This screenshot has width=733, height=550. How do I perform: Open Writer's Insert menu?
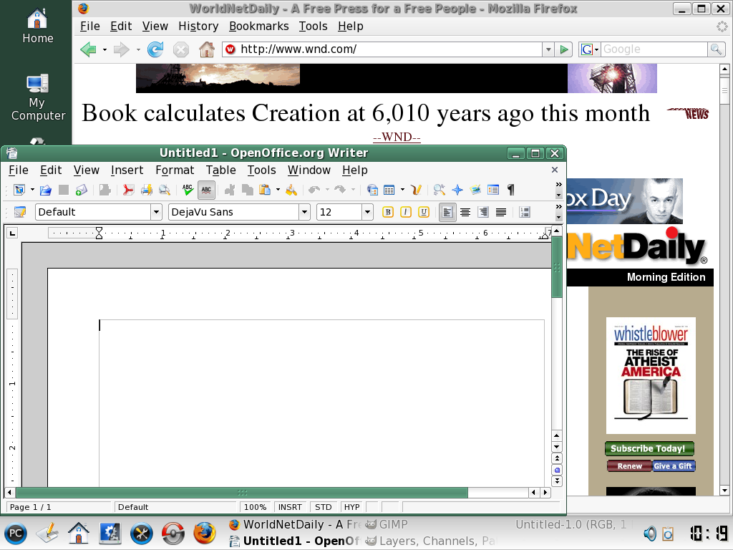tap(127, 170)
